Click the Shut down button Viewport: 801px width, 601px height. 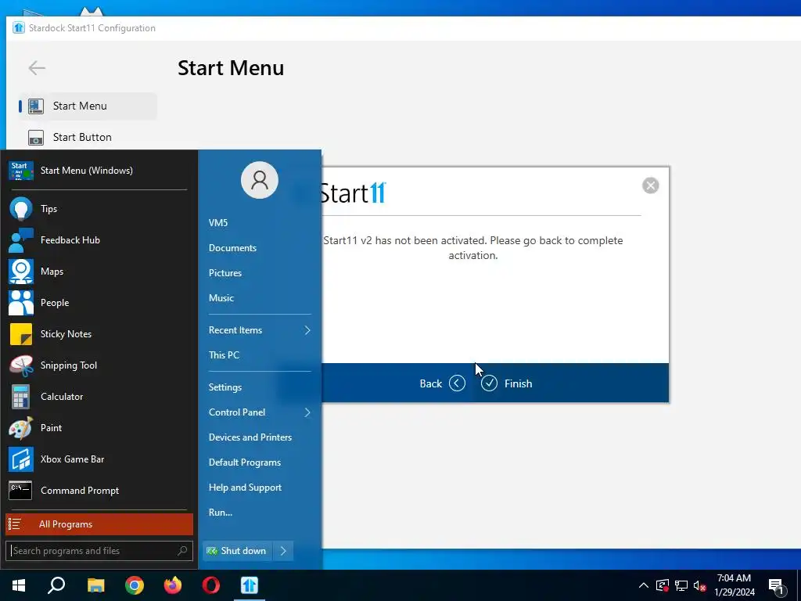tap(238, 551)
